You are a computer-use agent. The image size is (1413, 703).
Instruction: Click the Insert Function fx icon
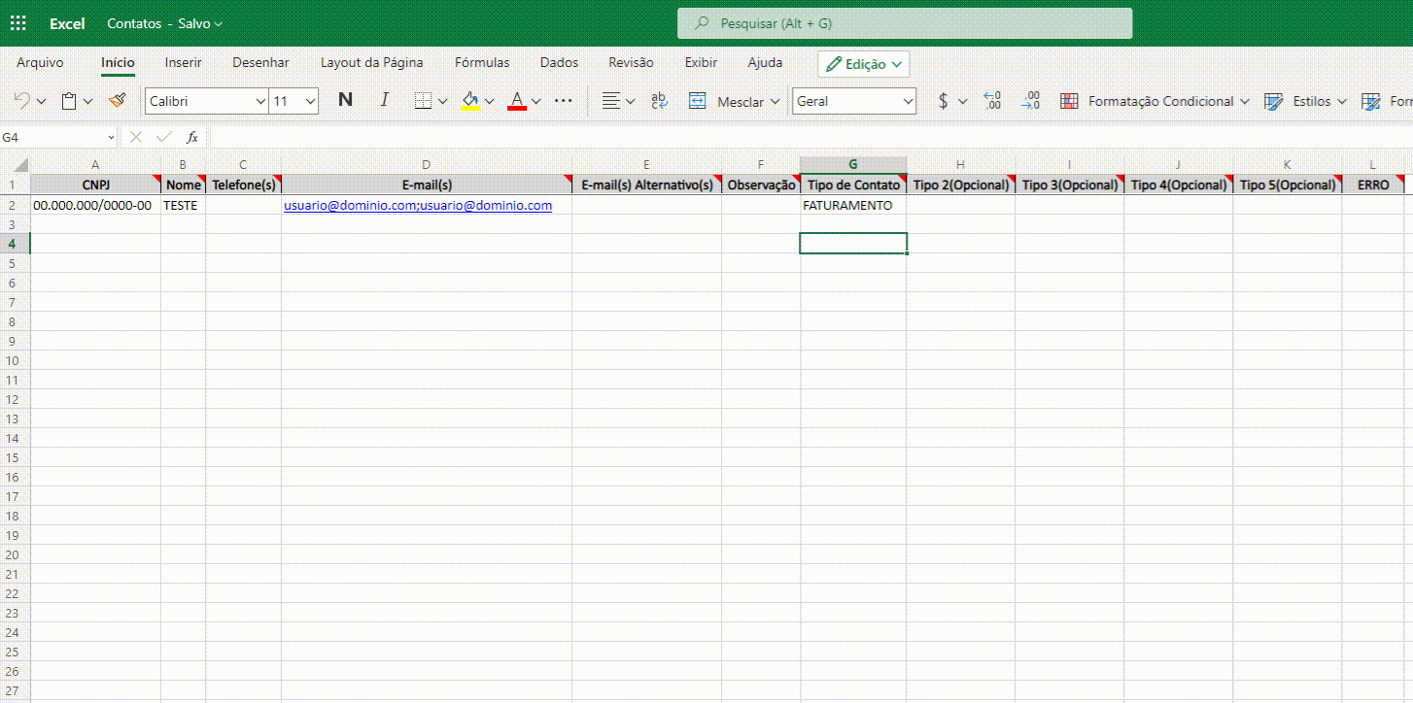pos(192,138)
